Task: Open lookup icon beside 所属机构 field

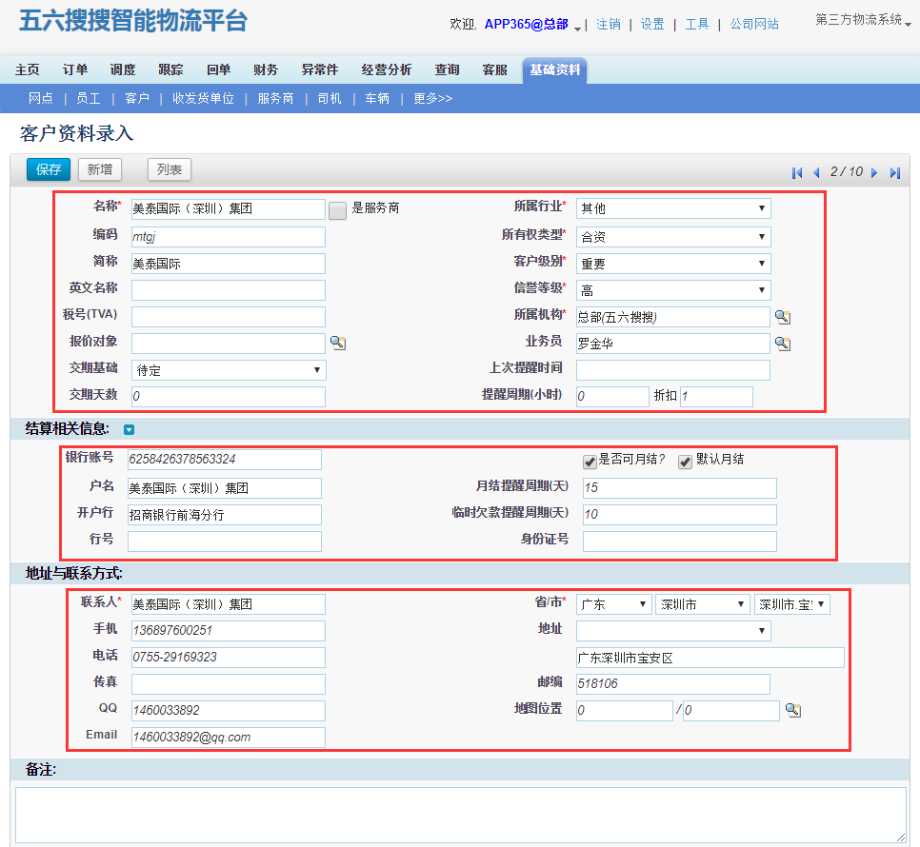Action: coord(782,317)
